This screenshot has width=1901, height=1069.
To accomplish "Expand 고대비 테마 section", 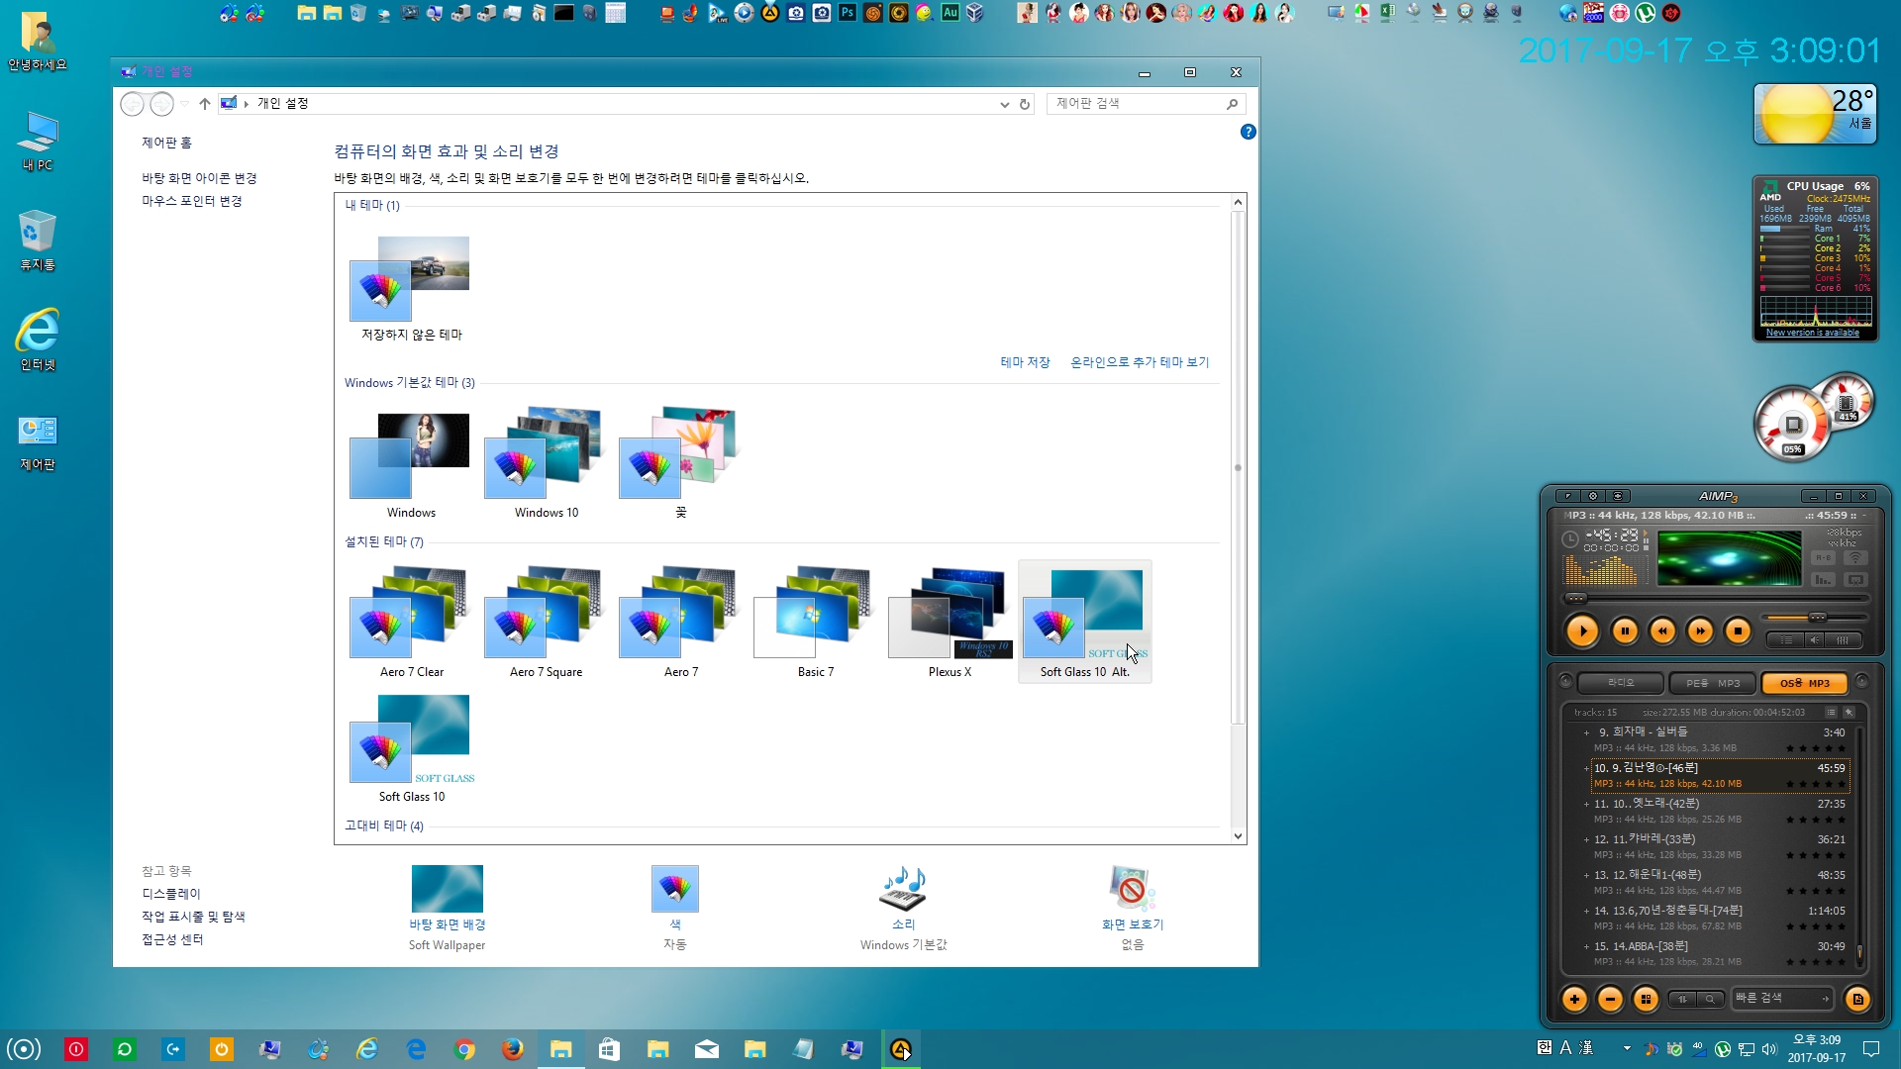I will pos(384,825).
